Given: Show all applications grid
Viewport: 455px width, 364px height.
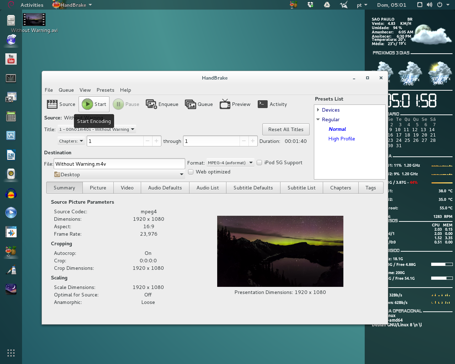Looking at the screenshot, I should coord(11,353).
